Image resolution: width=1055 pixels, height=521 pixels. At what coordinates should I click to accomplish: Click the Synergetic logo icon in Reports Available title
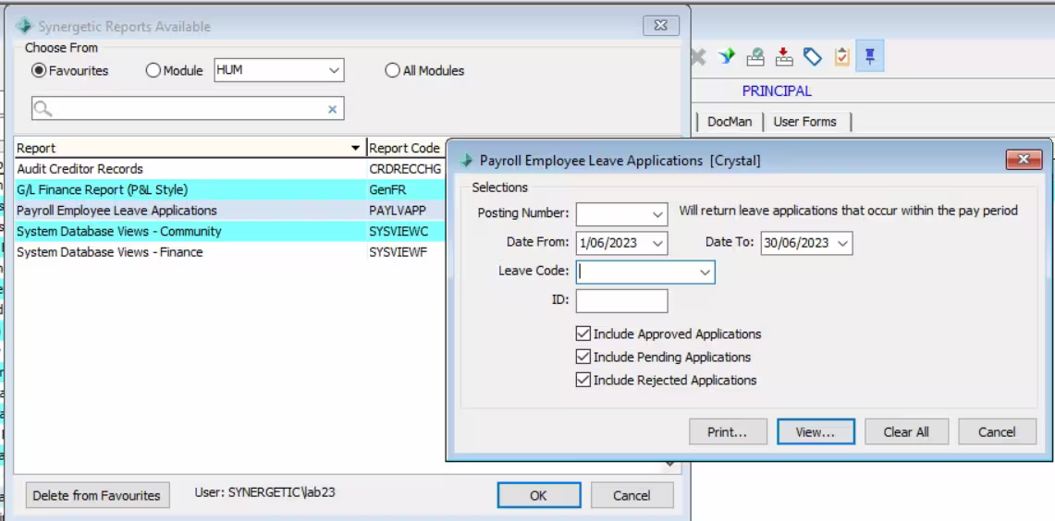coord(24,27)
